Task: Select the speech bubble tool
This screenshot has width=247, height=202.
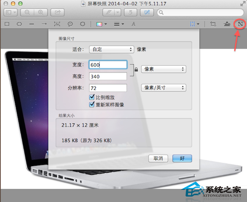Action: 70,24
